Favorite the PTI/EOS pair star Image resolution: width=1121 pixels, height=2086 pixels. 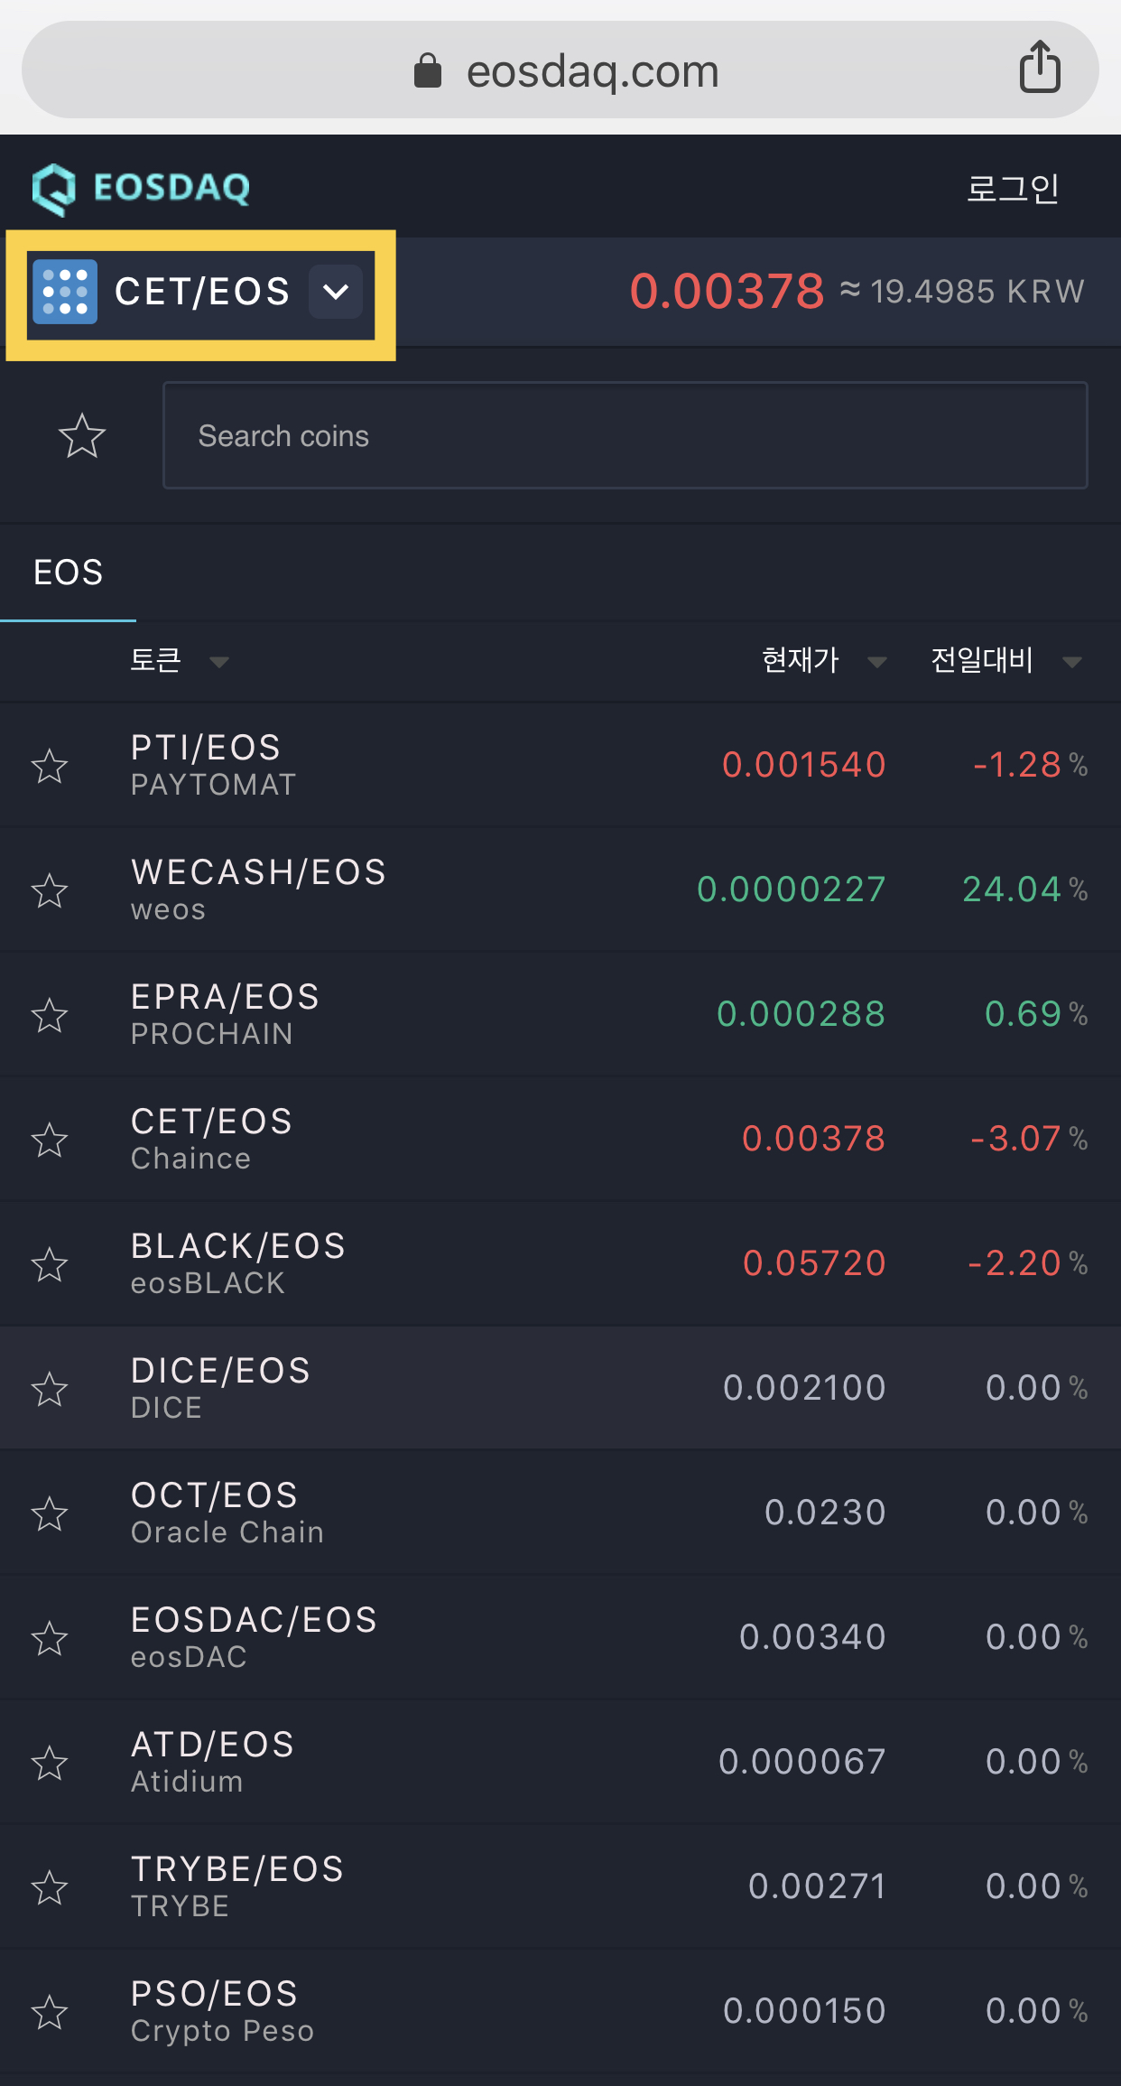[x=50, y=766]
